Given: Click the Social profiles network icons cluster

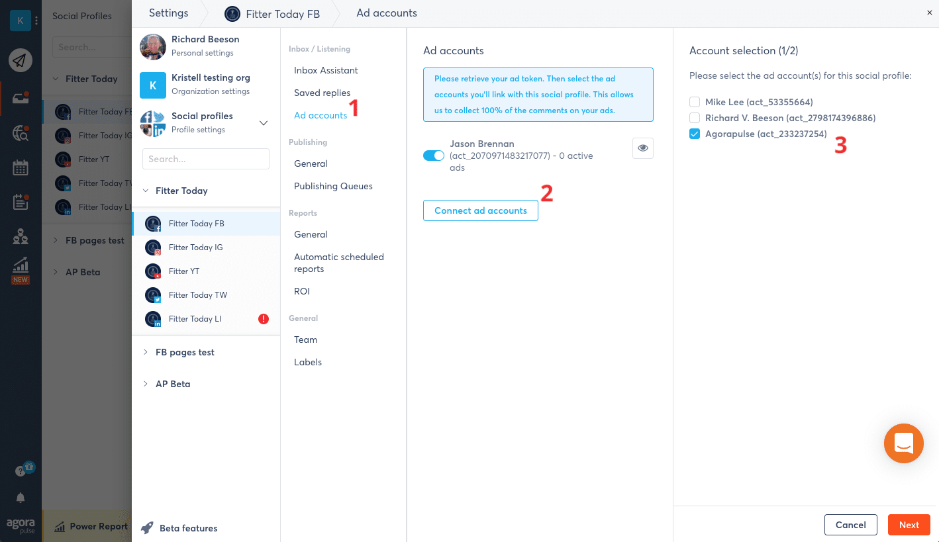Looking at the screenshot, I should click(x=153, y=123).
